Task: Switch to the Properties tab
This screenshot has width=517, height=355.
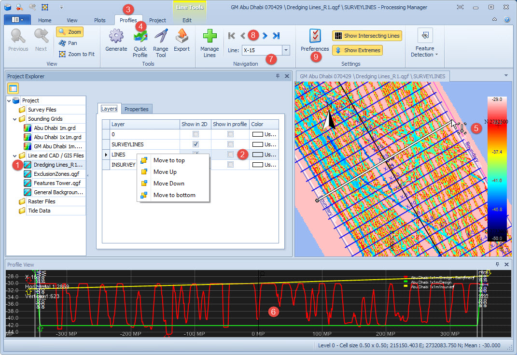Action: pos(136,109)
